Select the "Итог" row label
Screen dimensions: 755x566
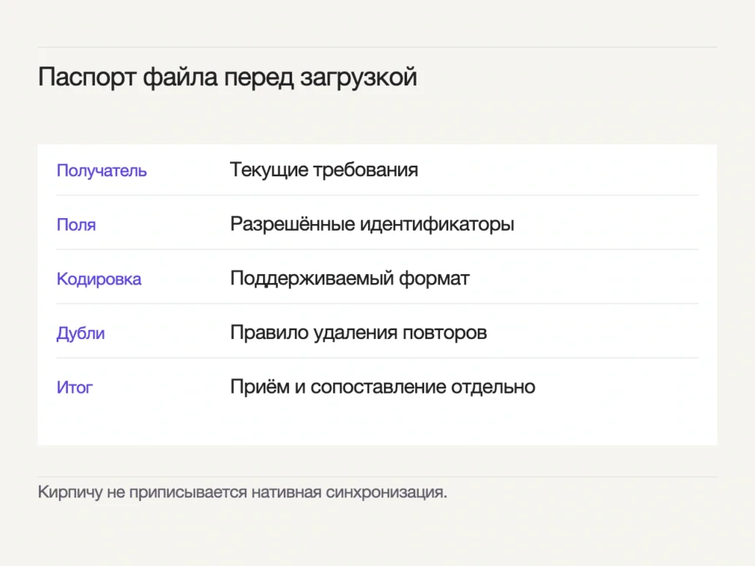click(74, 388)
